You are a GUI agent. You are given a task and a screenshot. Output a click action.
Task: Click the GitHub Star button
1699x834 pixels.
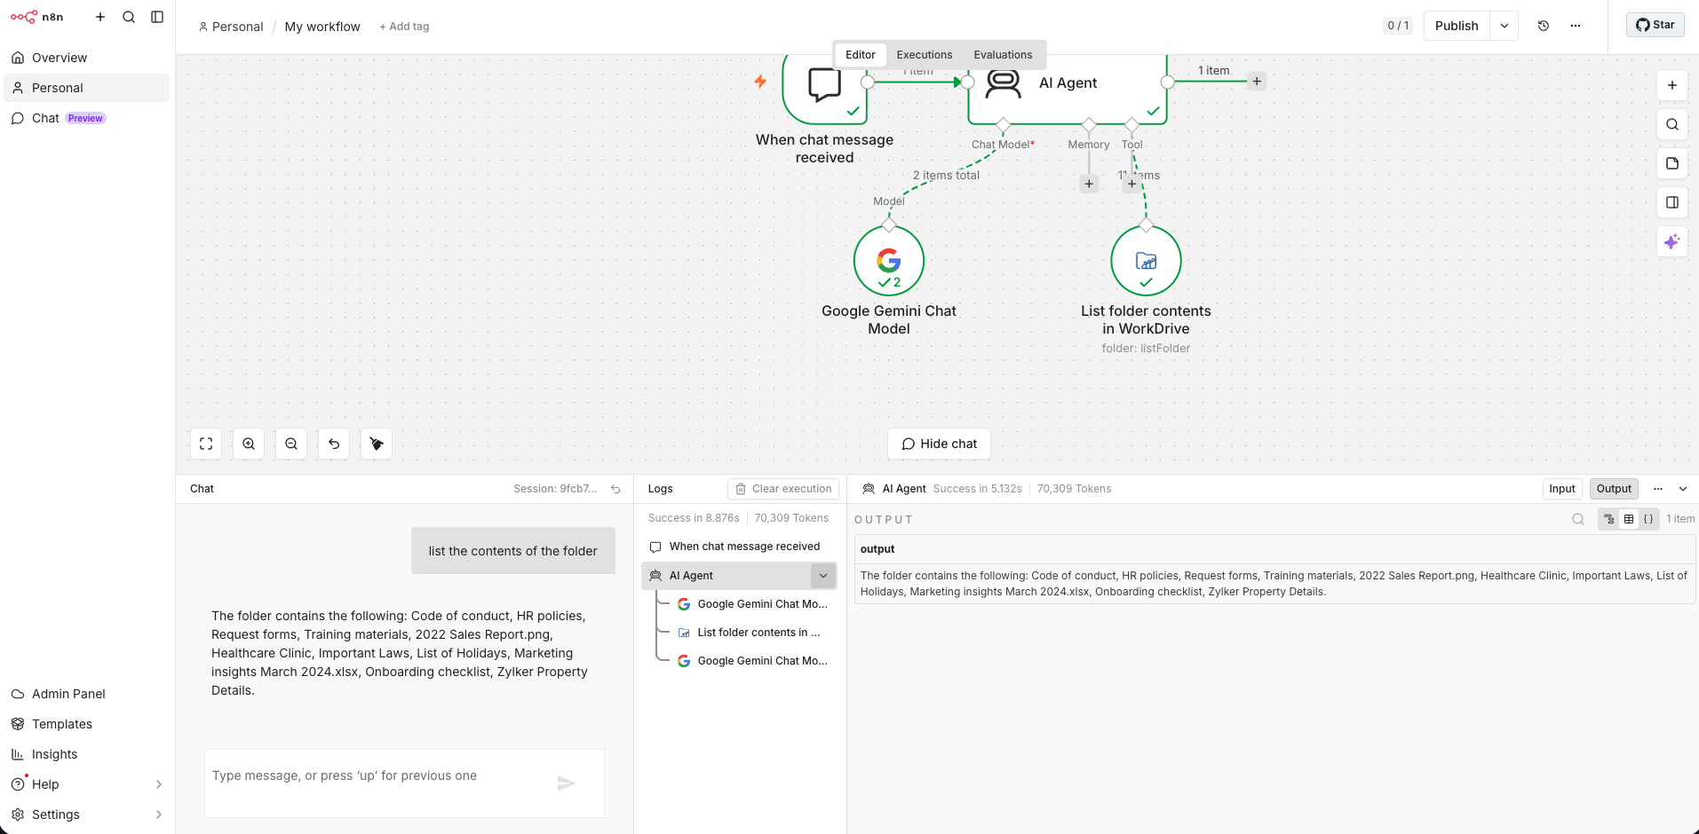pyautogui.click(x=1655, y=25)
